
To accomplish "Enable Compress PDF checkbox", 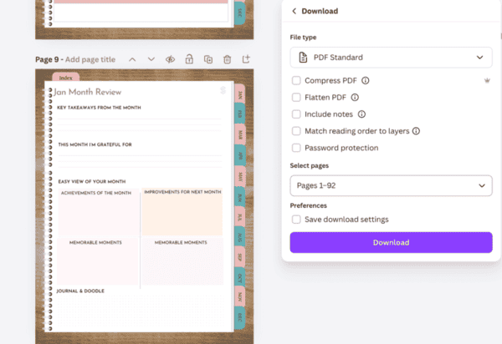I will (296, 80).
